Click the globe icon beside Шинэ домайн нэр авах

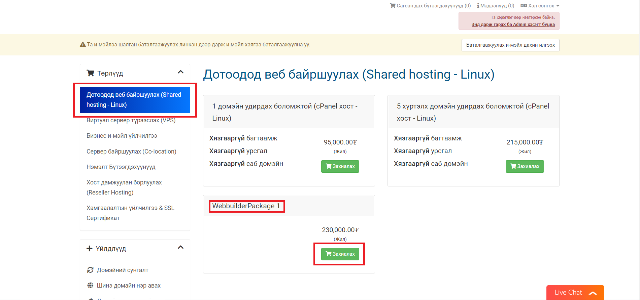pos(90,285)
